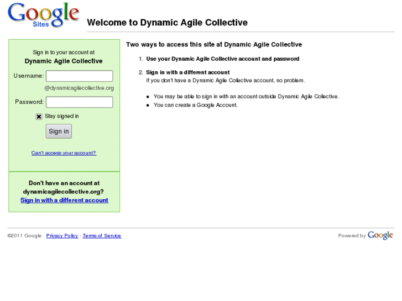Click the bold Sign in with a different account item
402x301 pixels.
187,72
